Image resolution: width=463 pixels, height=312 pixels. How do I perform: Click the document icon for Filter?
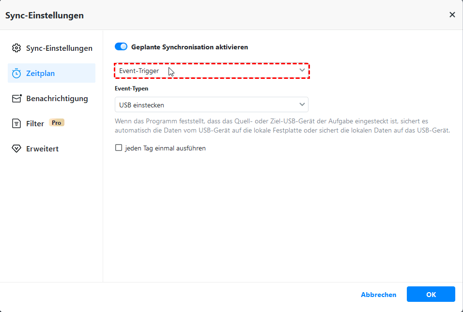(16, 124)
